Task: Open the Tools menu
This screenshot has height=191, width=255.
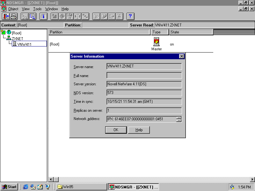Action: 37,9
